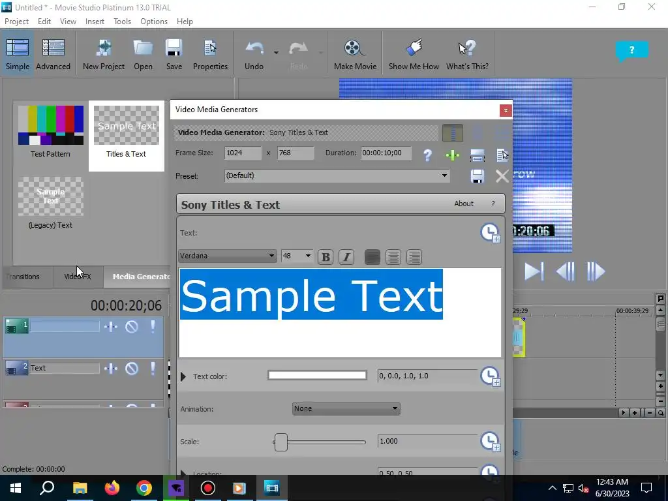The image size is (668, 501).
Task: Click the blue help speech bubble
Action: [x=631, y=51]
